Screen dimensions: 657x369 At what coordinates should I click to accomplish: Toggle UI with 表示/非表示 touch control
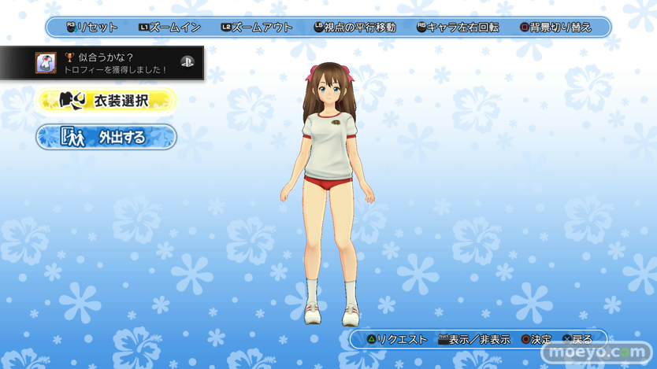click(x=443, y=340)
